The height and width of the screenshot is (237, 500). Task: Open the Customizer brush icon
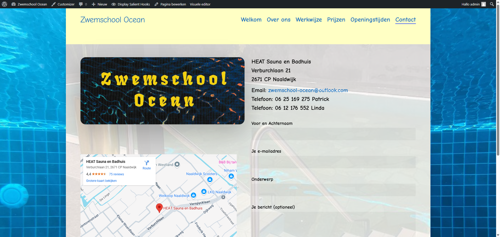(x=53, y=4)
